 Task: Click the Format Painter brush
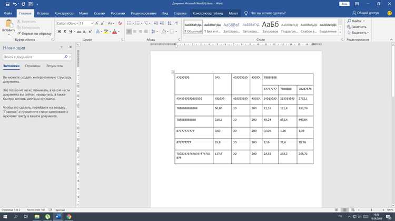click(19, 34)
